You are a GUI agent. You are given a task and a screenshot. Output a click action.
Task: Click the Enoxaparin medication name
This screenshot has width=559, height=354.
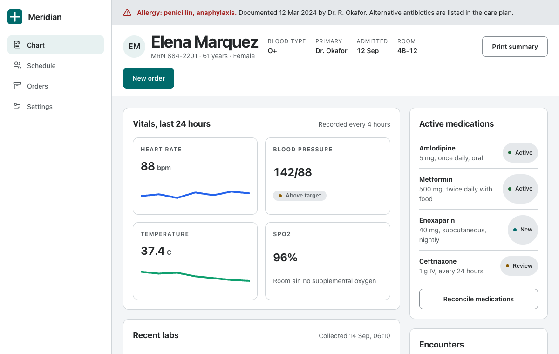(x=437, y=220)
